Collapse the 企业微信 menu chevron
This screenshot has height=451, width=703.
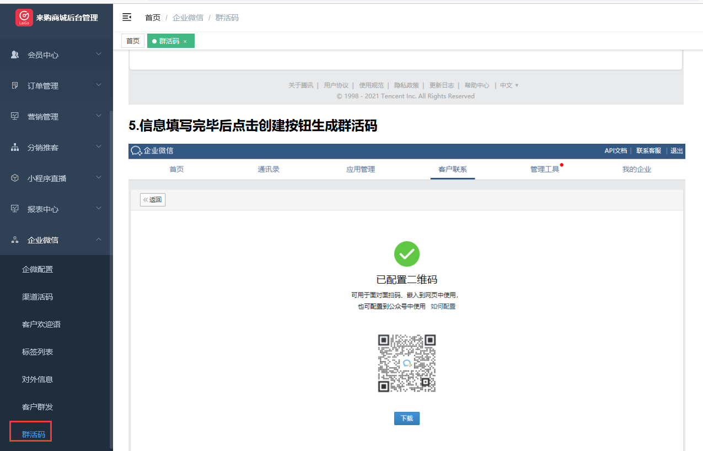(99, 240)
